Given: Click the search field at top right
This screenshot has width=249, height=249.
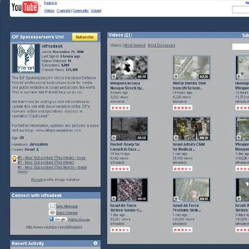Looking at the screenshot, I should [241, 9].
